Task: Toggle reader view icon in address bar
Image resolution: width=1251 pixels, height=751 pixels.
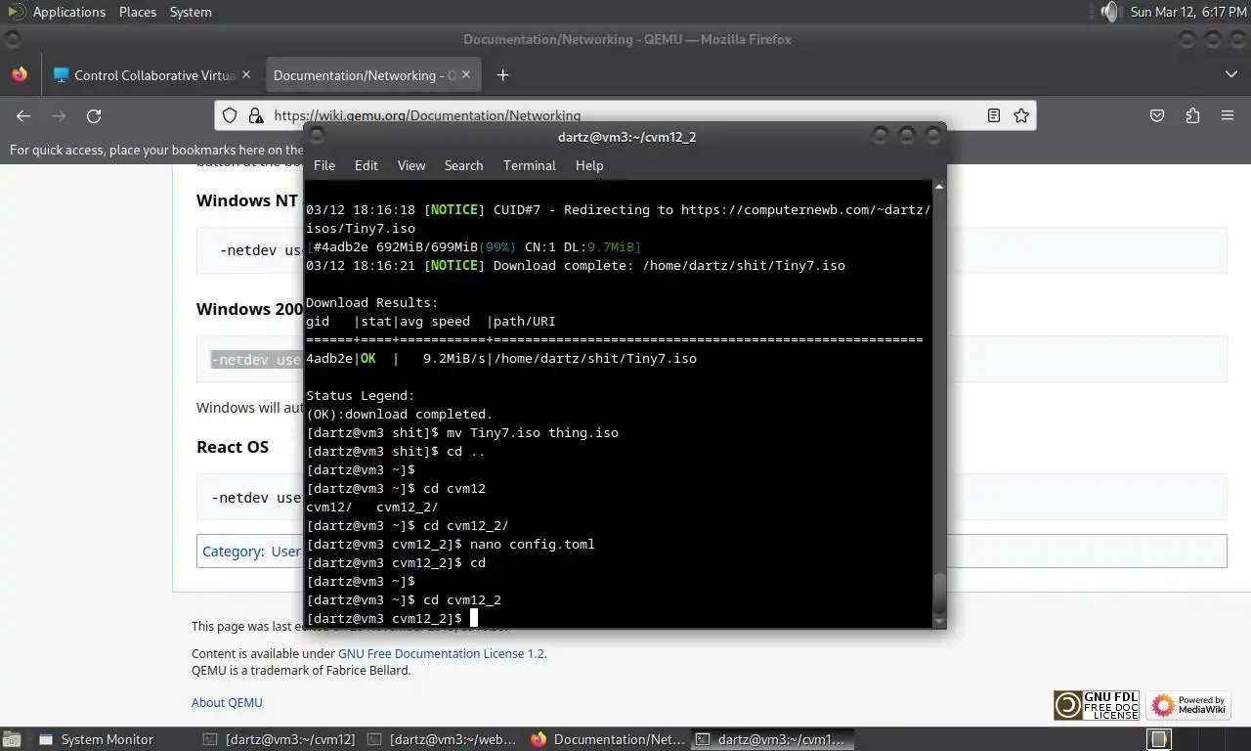Action: pyautogui.click(x=994, y=115)
